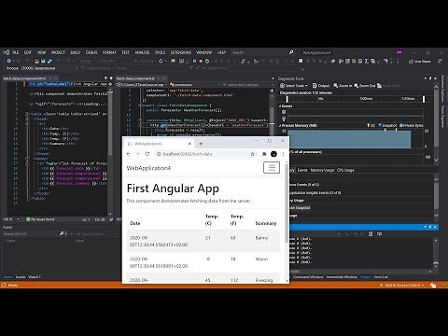This screenshot has height=336, width=448.
Task: Open the Diagnostic Tools window options dropdown arrow
Action: 426,78
